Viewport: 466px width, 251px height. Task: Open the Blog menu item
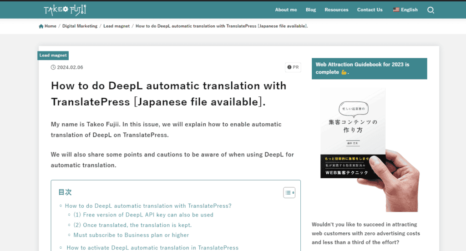coord(310,10)
